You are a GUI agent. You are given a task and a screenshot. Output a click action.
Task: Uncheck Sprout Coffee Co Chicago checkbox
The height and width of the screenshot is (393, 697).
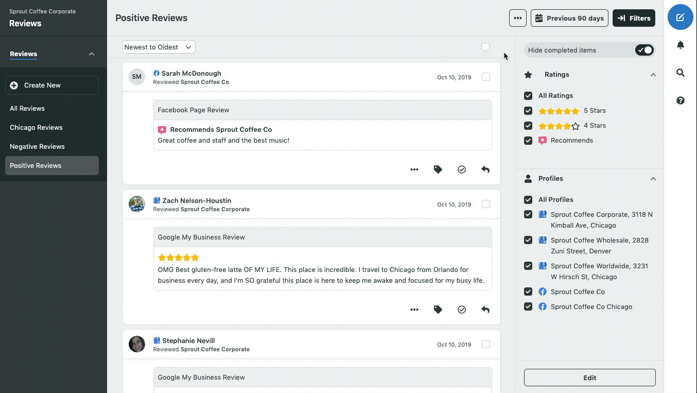(x=528, y=306)
